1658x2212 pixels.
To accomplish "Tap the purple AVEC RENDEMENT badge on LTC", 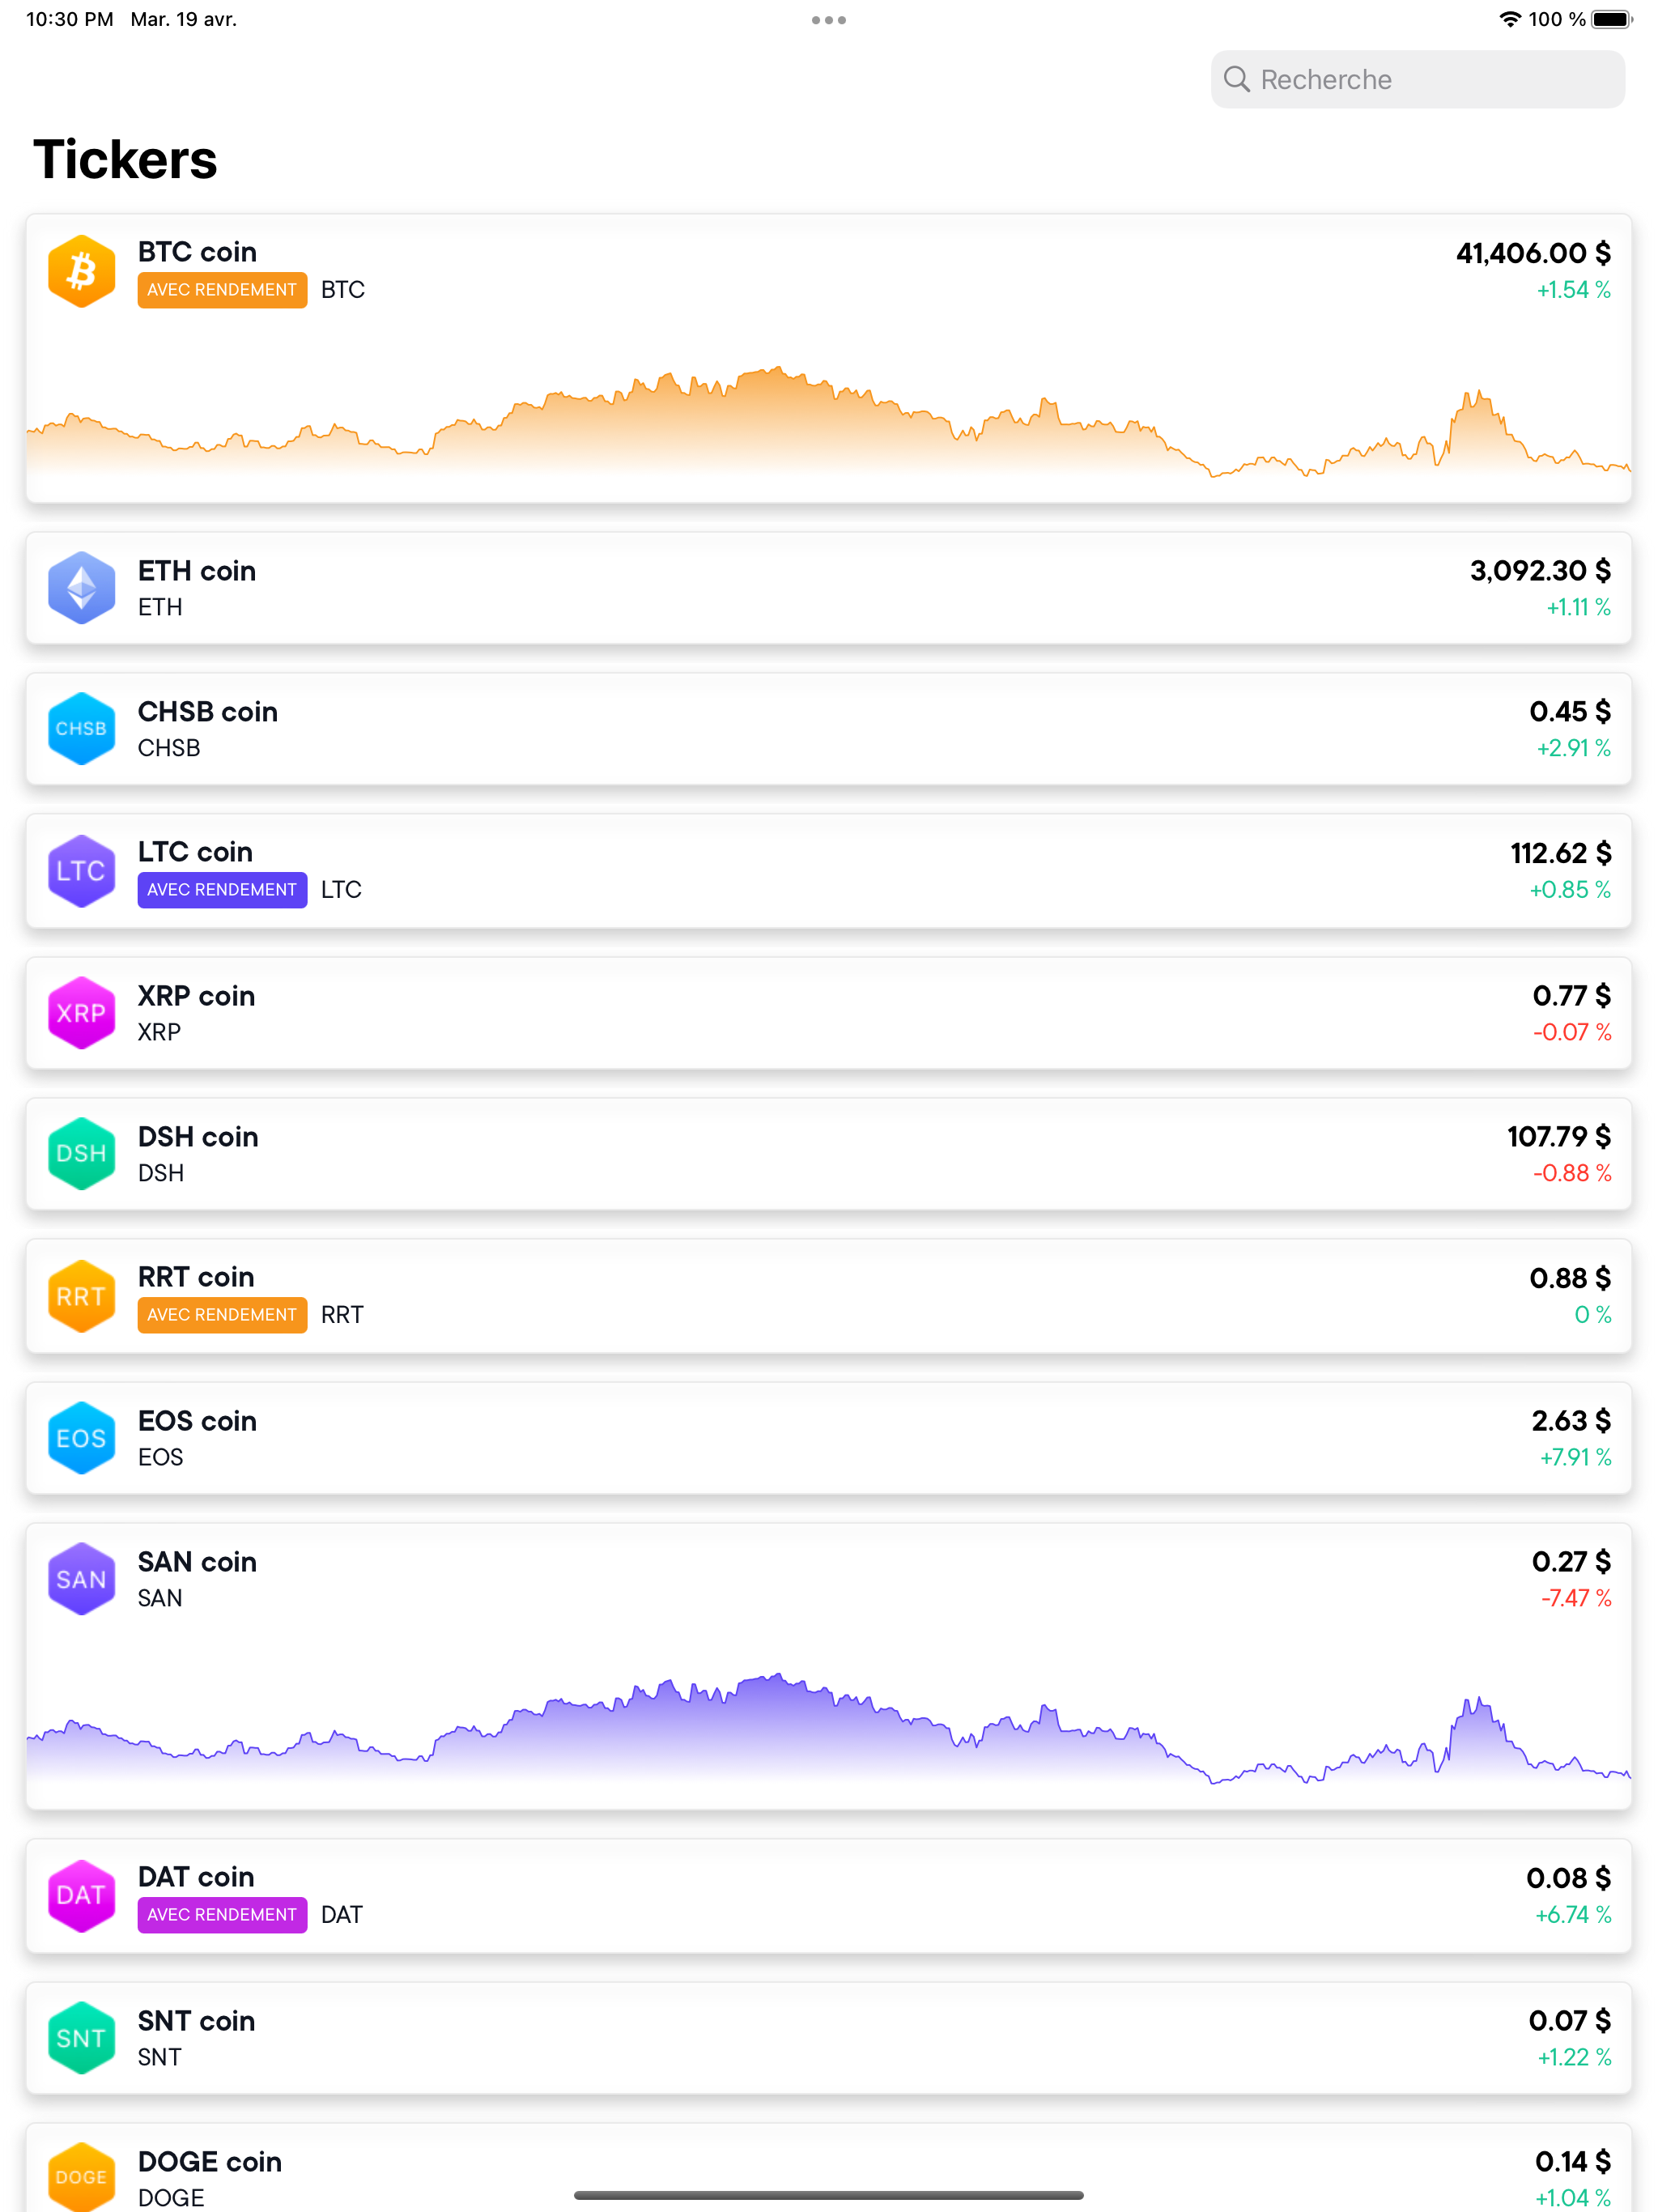I will (222, 890).
